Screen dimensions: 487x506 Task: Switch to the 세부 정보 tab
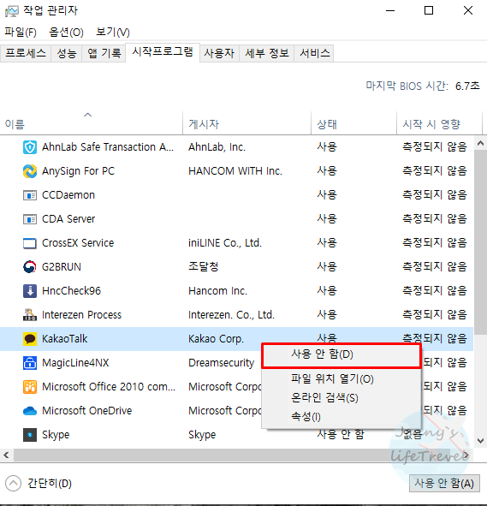(267, 53)
